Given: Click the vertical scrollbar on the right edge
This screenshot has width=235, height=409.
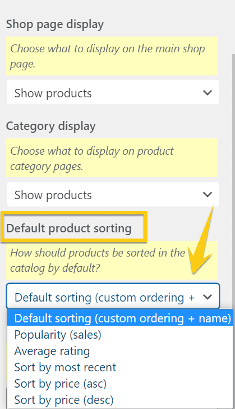Looking at the screenshot, I should 233,180.
